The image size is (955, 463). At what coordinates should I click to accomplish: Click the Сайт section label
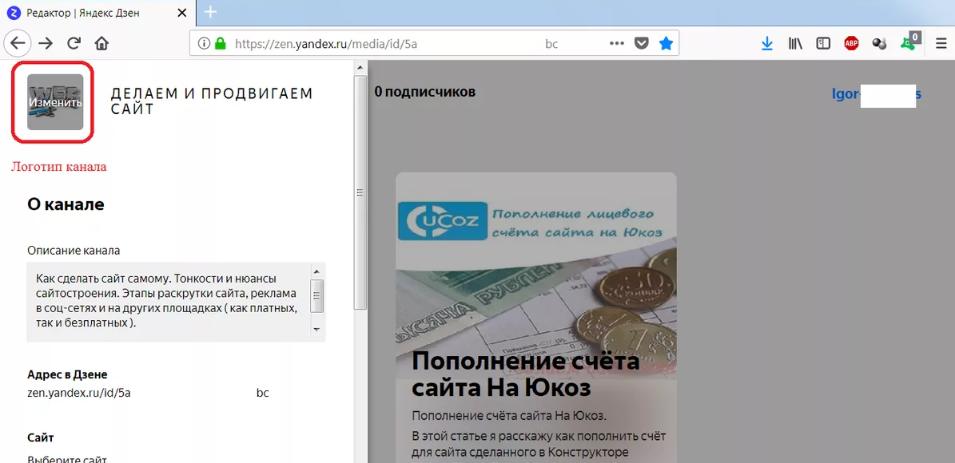click(41, 437)
